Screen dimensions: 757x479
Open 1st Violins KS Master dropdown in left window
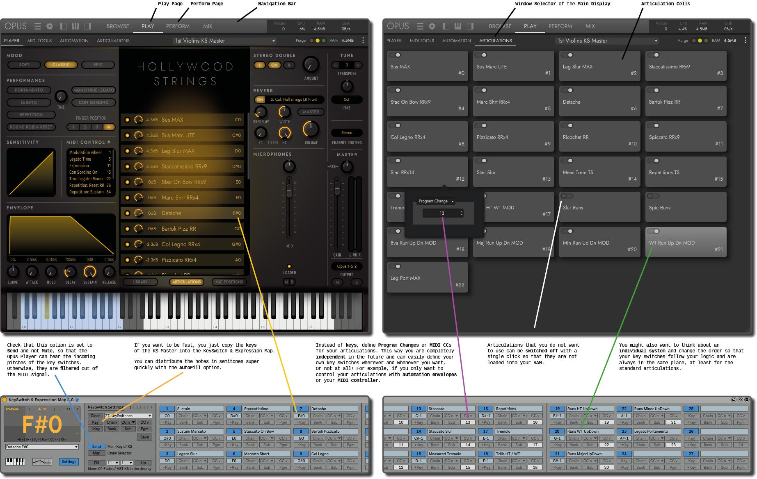click(224, 41)
